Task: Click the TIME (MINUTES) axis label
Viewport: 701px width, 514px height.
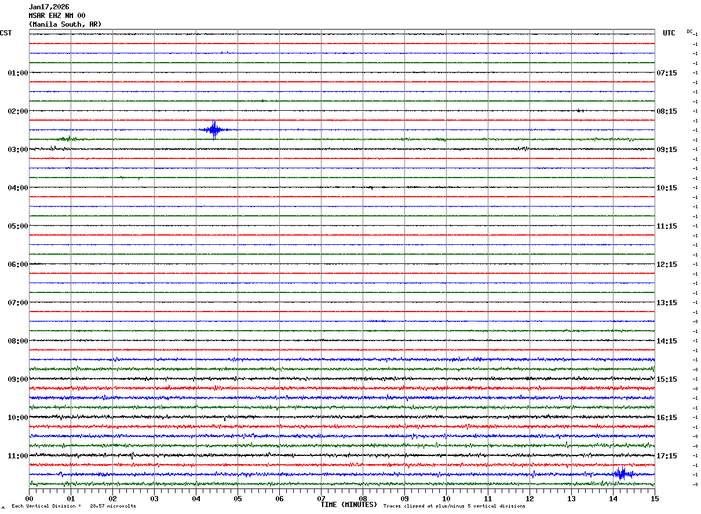Action: 349,505
